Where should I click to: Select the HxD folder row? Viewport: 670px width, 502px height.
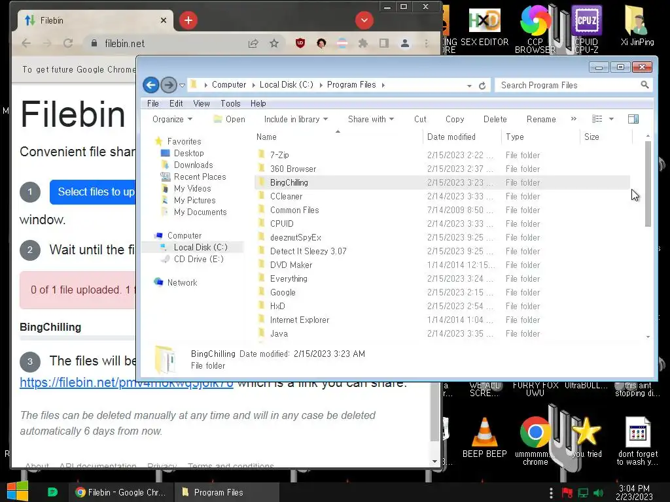tap(442, 306)
